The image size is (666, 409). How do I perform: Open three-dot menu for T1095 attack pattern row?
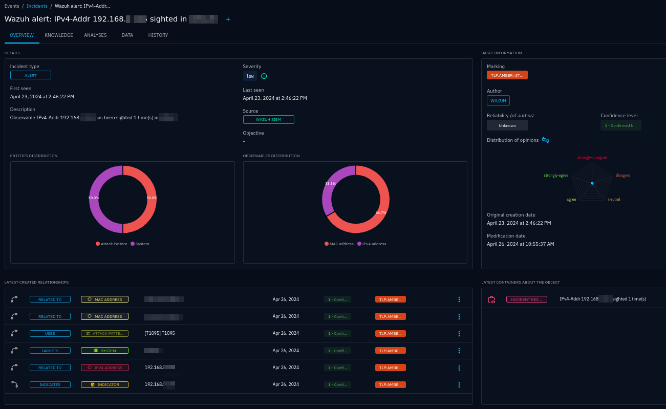point(459,334)
